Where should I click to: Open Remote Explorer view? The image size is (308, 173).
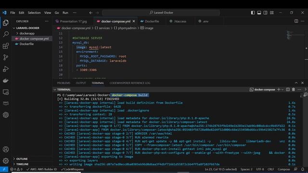[6, 92]
